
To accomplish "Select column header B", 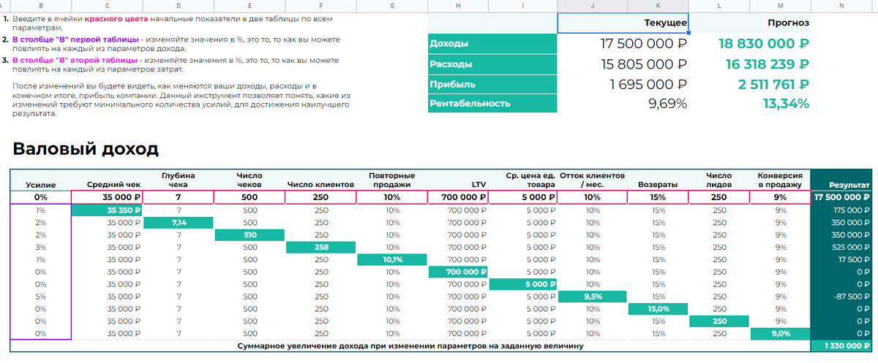I will click(x=40, y=6).
